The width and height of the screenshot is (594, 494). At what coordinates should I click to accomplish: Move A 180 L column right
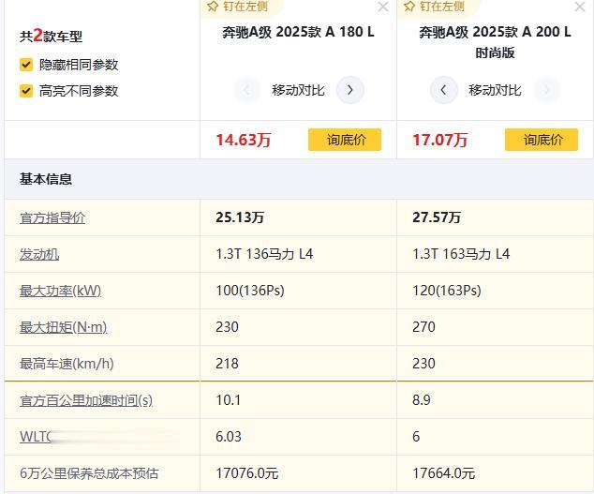click(350, 90)
